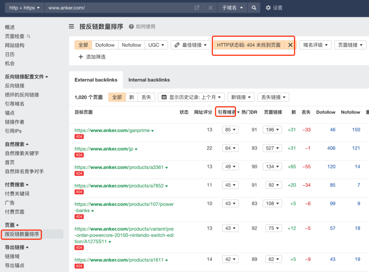Click the external link icon beside URL field
This screenshot has width=369, height=272.
pyautogui.click(x=197, y=8)
